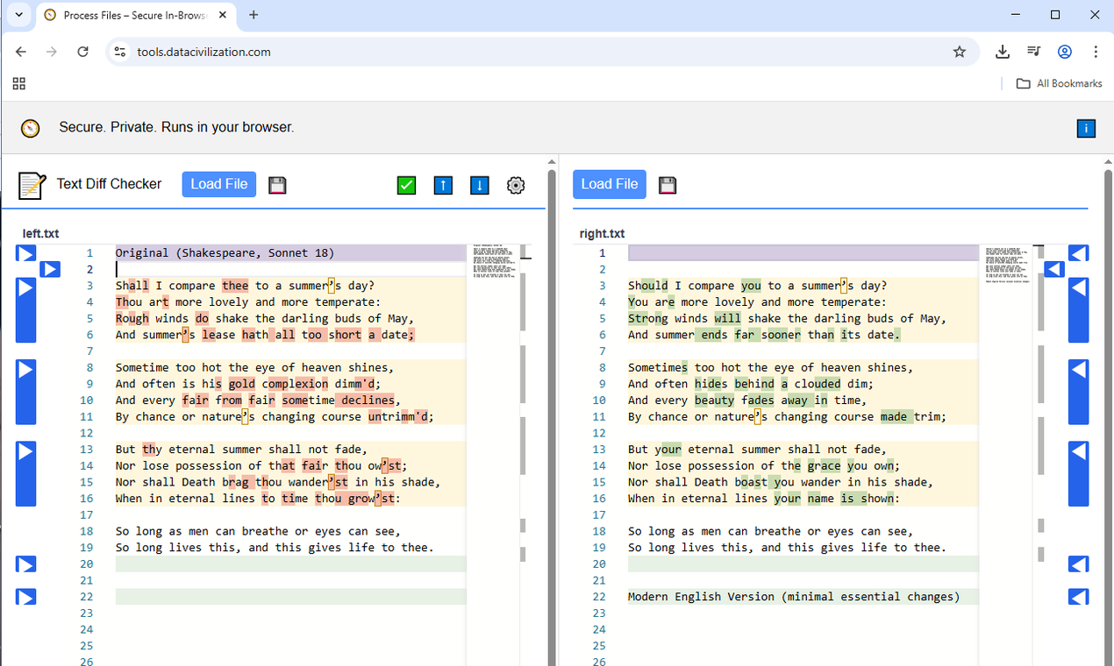The height and width of the screenshot is (666, 1114).
Task: Go back in browser history
Action: (21, 52)
